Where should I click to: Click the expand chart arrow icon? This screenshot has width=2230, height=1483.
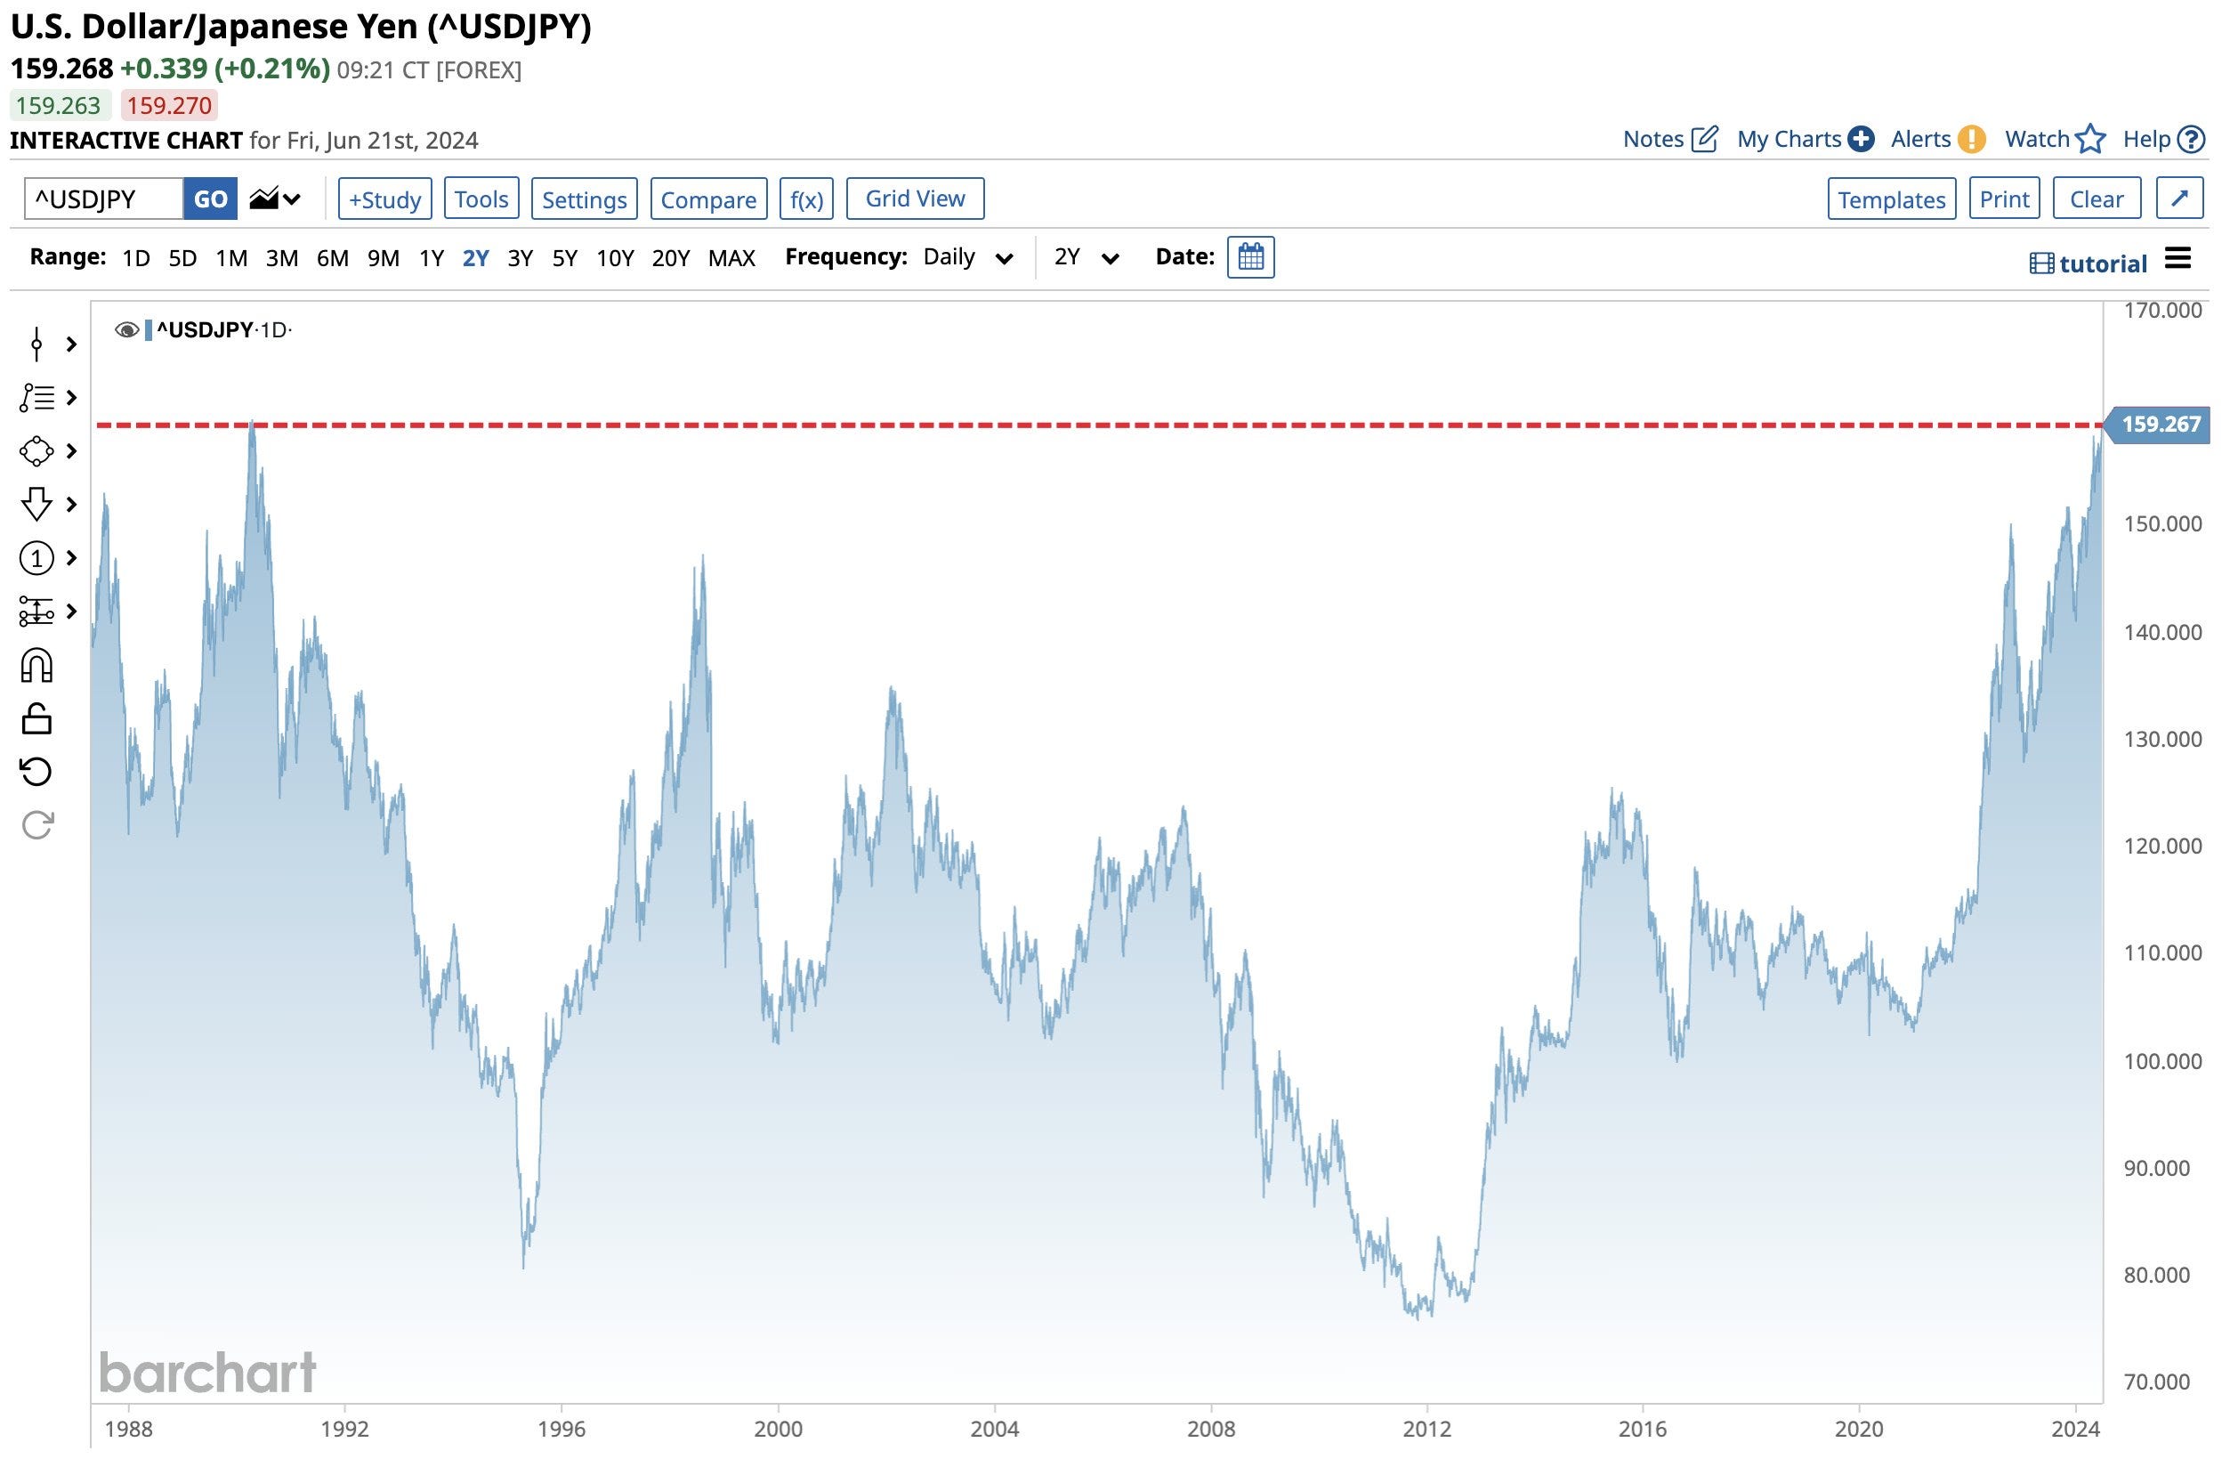(2179, 199)
